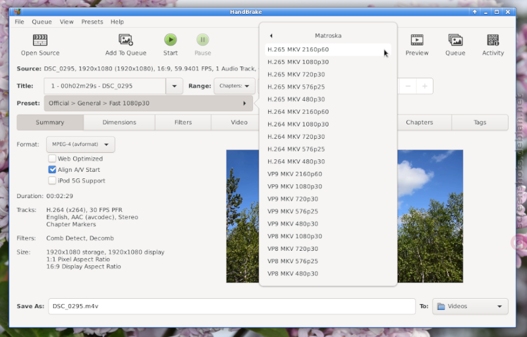
Task: Select preset H.265 MKV 1080p30
Action: (327, 62)
